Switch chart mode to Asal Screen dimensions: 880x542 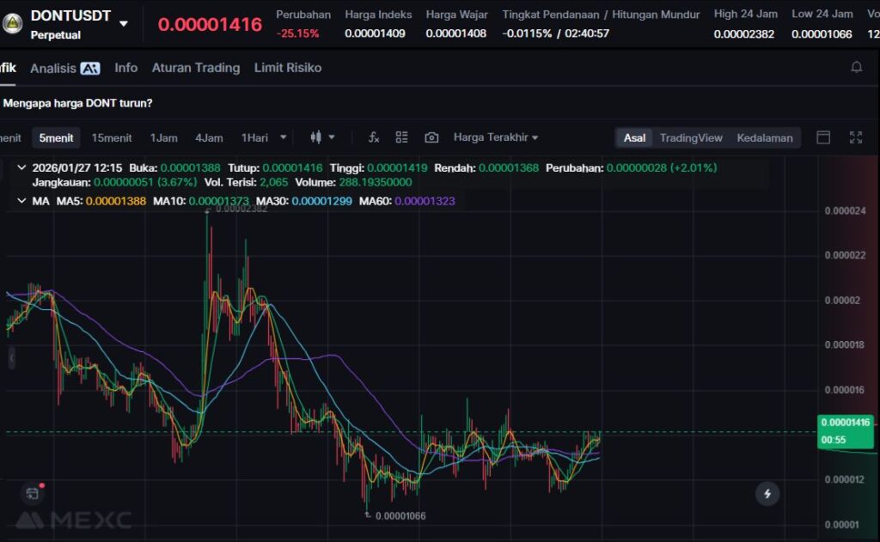634,137
